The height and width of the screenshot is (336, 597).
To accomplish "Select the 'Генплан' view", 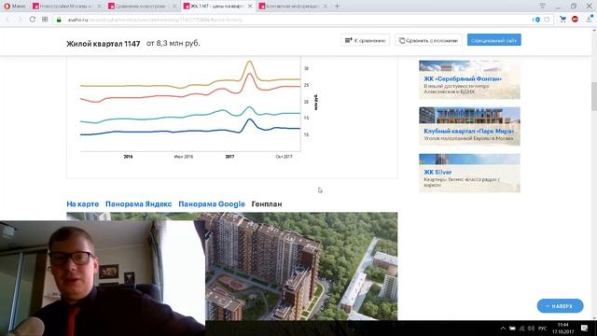I will pos(267,204).
